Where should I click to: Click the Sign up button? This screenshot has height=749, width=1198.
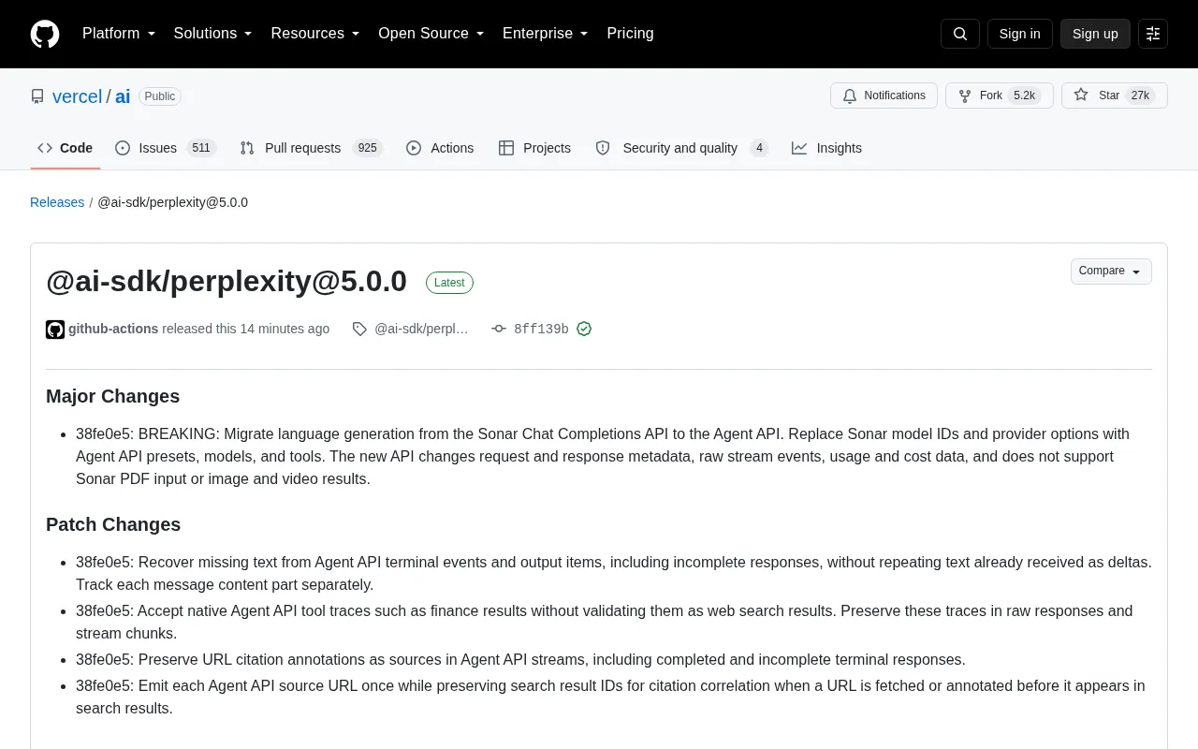(x=1095, y=34)
